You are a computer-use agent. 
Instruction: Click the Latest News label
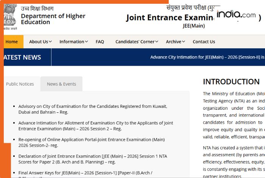point(22,57)
